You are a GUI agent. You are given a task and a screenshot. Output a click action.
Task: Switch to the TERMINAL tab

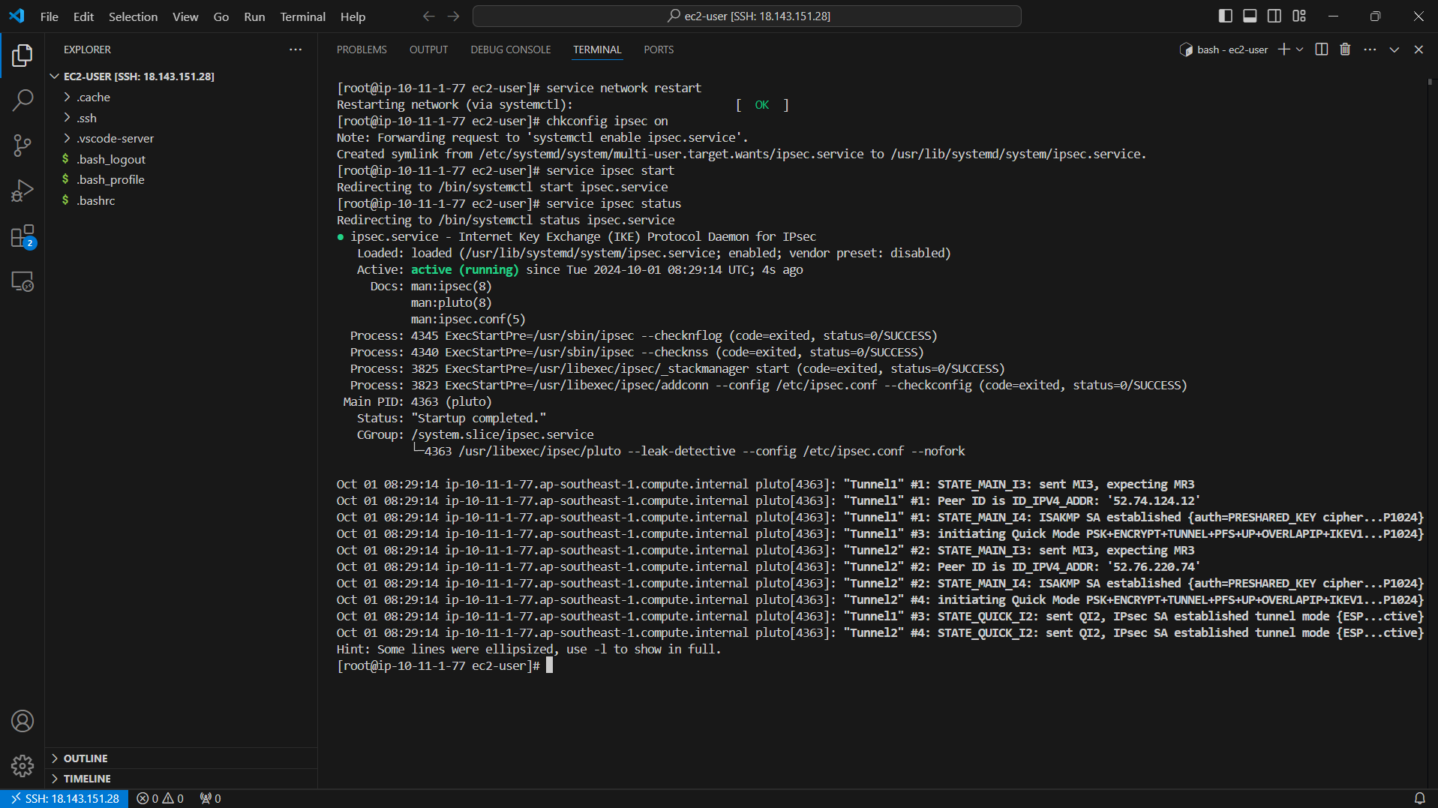597,50
